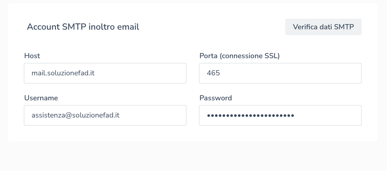Click the Host field label
This screenshot has width=387, height=171.
coord(32,56)
